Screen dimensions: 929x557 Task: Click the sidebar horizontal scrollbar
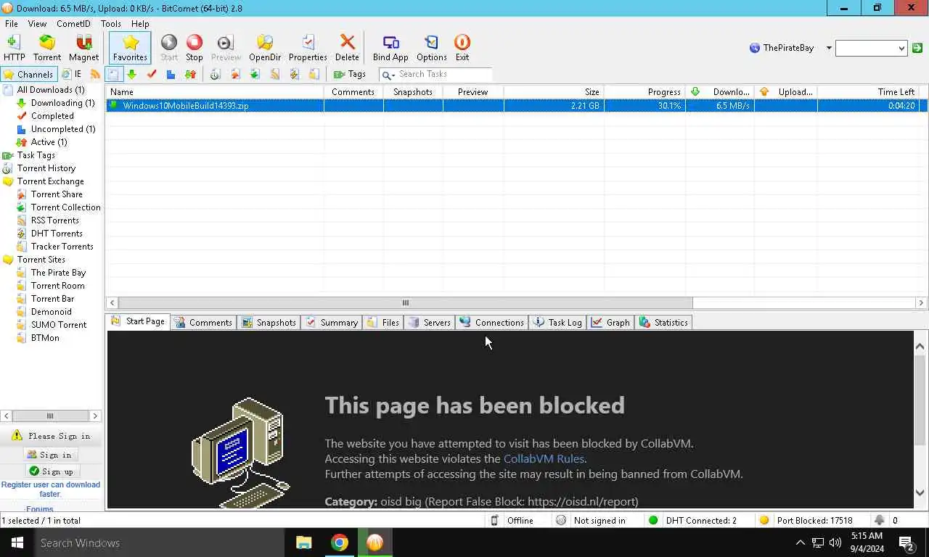[50, 416]
